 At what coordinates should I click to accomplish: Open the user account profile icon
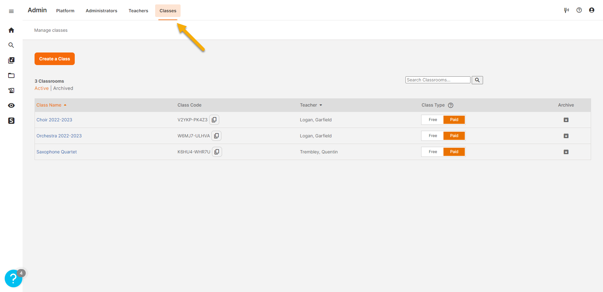pos(592,10)
